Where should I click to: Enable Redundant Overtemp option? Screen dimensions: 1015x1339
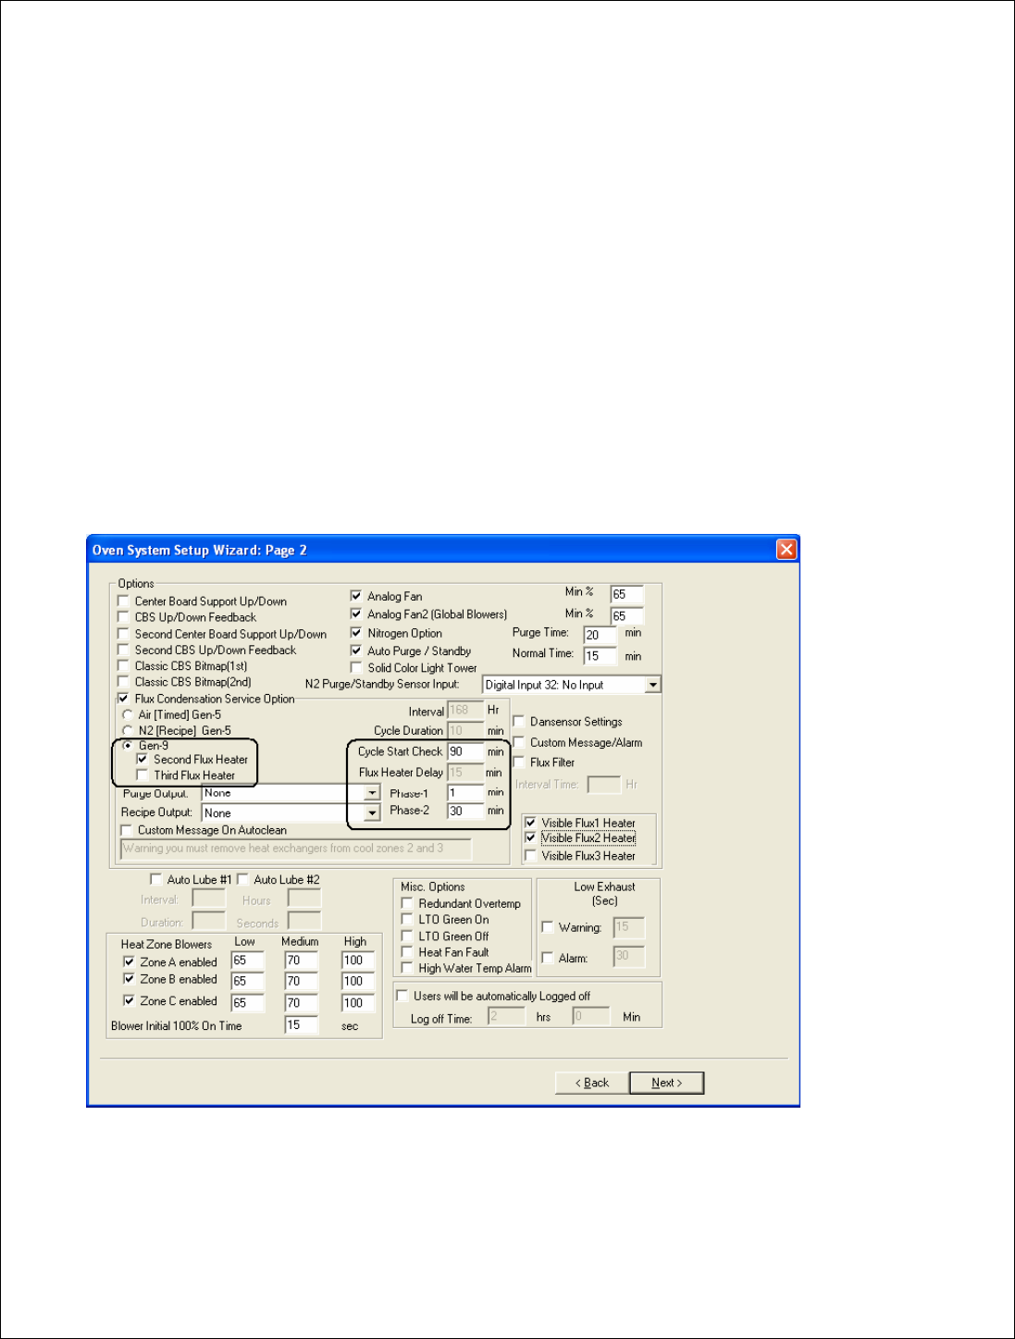407,903
